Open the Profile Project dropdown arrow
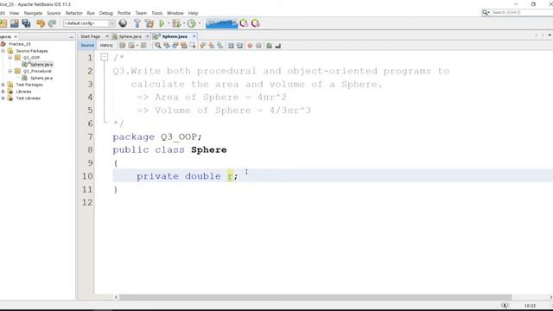 click(x=200, y=23)
